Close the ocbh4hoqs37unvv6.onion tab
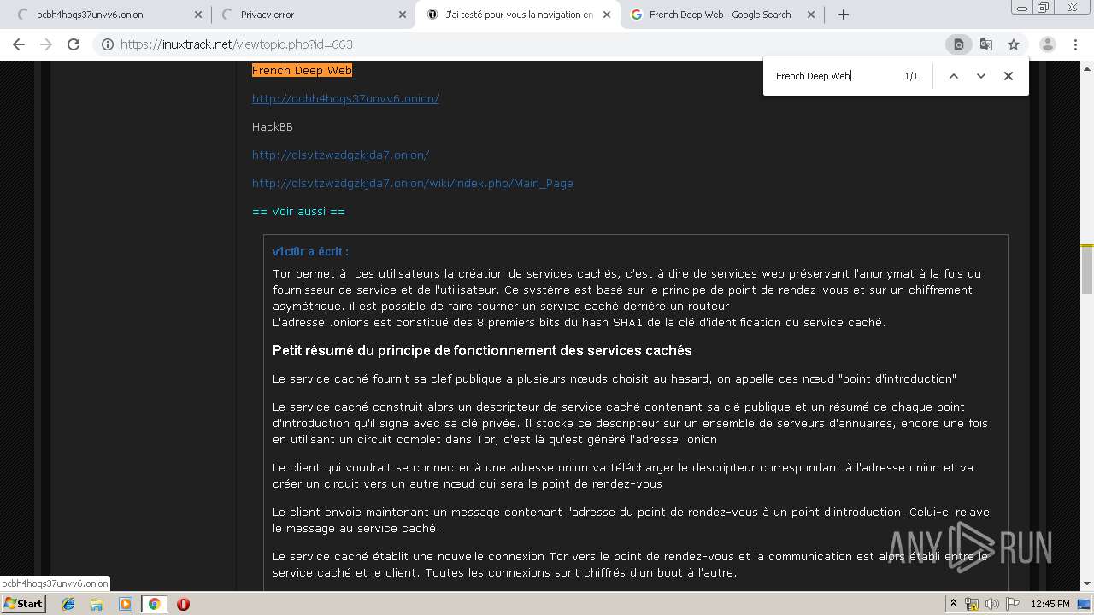The width and height of the screenshot is (1094, 615). click(198, 15)
